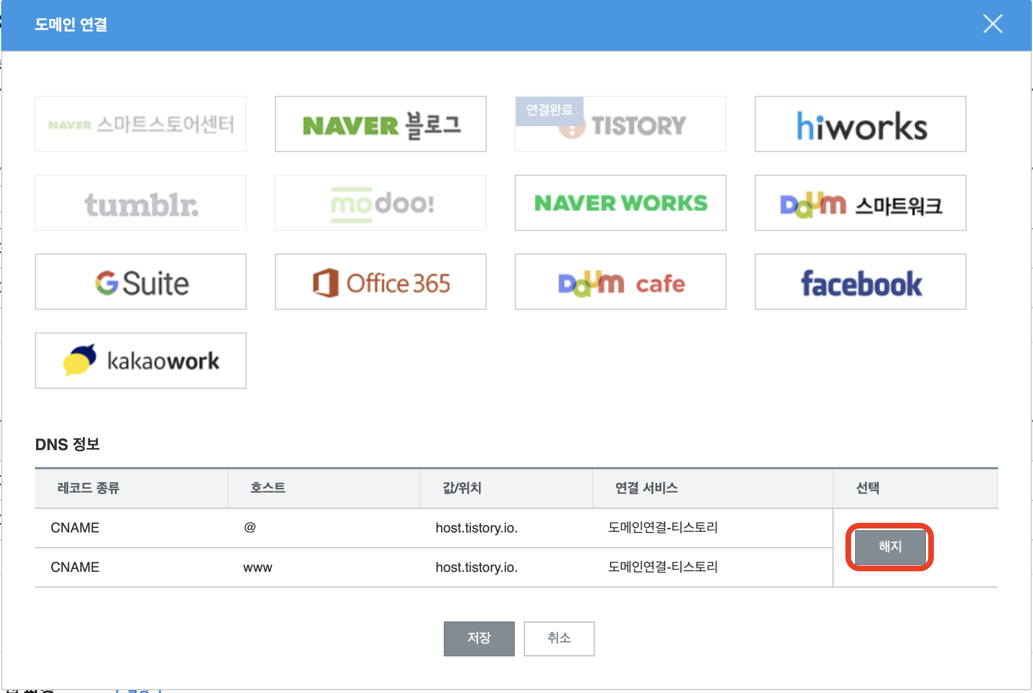Choose the NAVER 블로그 service tile
This screenshot has height=693, width=1033.
[x=381, y=124]
